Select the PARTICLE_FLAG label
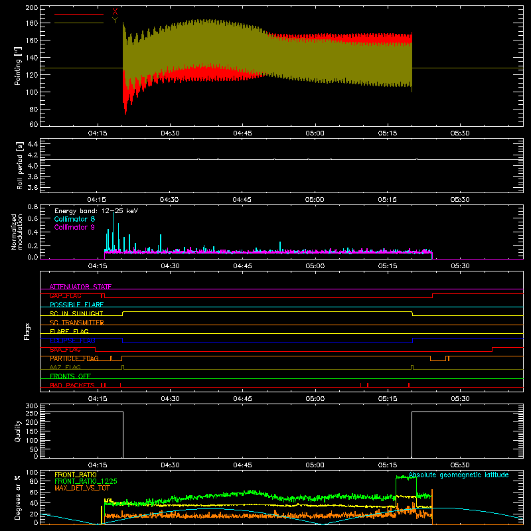The height and width of the screenshot is (531, 531). click(74, 358)
